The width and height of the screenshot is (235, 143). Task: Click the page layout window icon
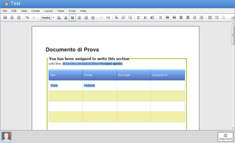(x=210, y=17)
